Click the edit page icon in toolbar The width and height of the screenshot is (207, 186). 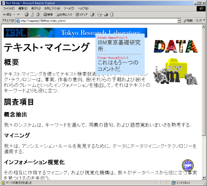tap(112, 15)
